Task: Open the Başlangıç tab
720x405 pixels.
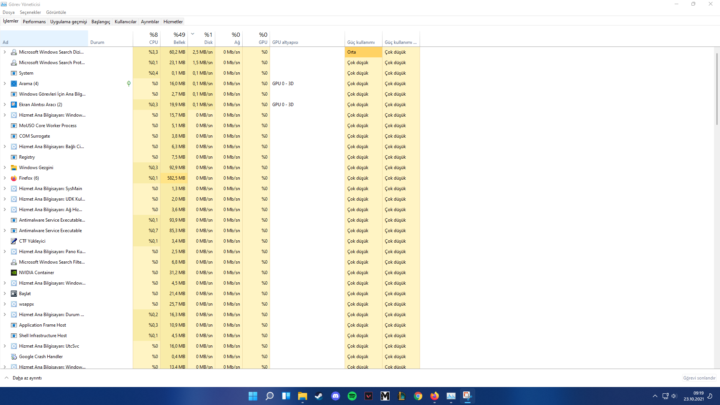Action: pyautogui.click(x=100, y=22)
